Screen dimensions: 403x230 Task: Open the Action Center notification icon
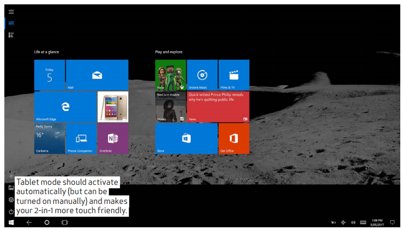click(x=392, y=222)
